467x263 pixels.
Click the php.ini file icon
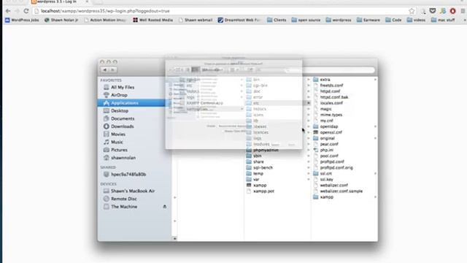[x=316, y=150]
